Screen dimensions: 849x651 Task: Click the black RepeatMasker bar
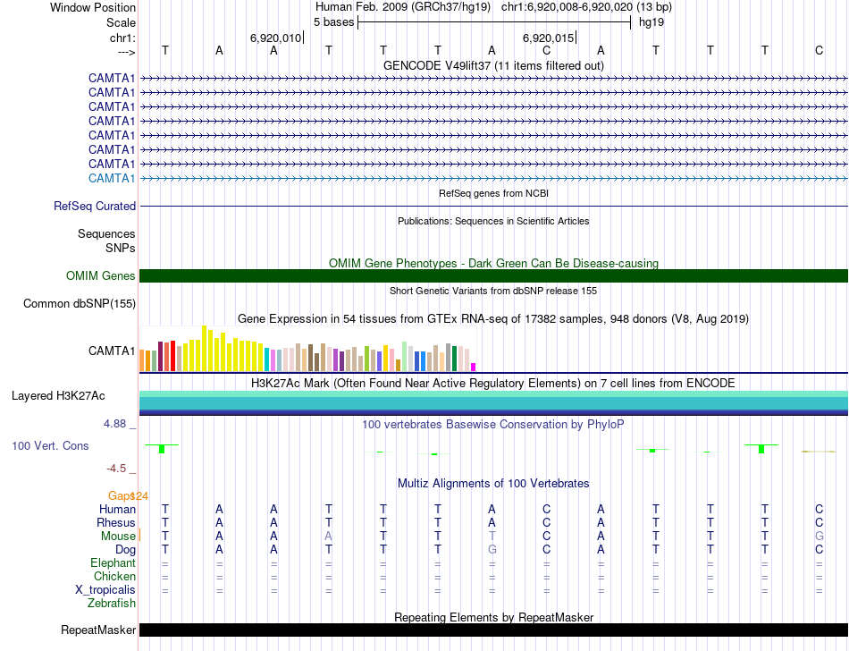click(493, 630)
